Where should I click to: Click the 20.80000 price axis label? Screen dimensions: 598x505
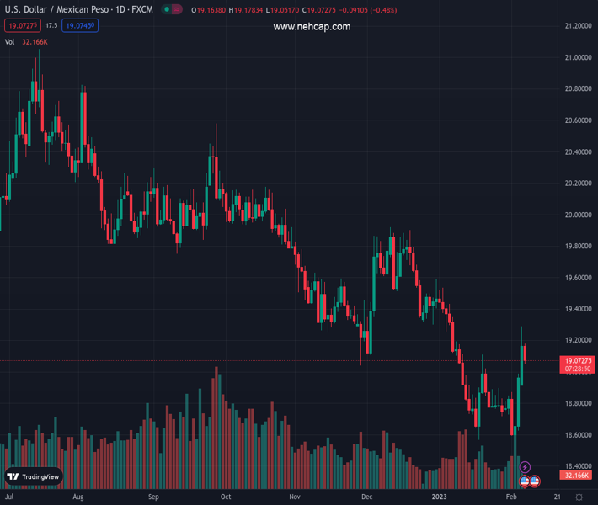(x=578, y=89)
